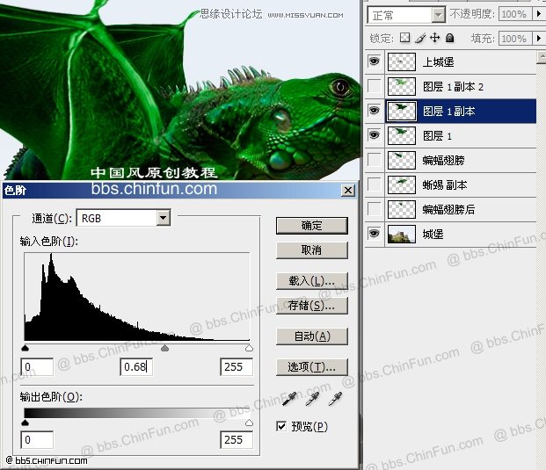Click the input black point slider

[25, 348]
